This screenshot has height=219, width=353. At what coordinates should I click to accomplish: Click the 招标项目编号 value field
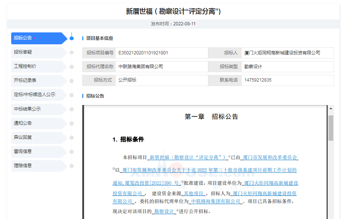tap(162, 53)
